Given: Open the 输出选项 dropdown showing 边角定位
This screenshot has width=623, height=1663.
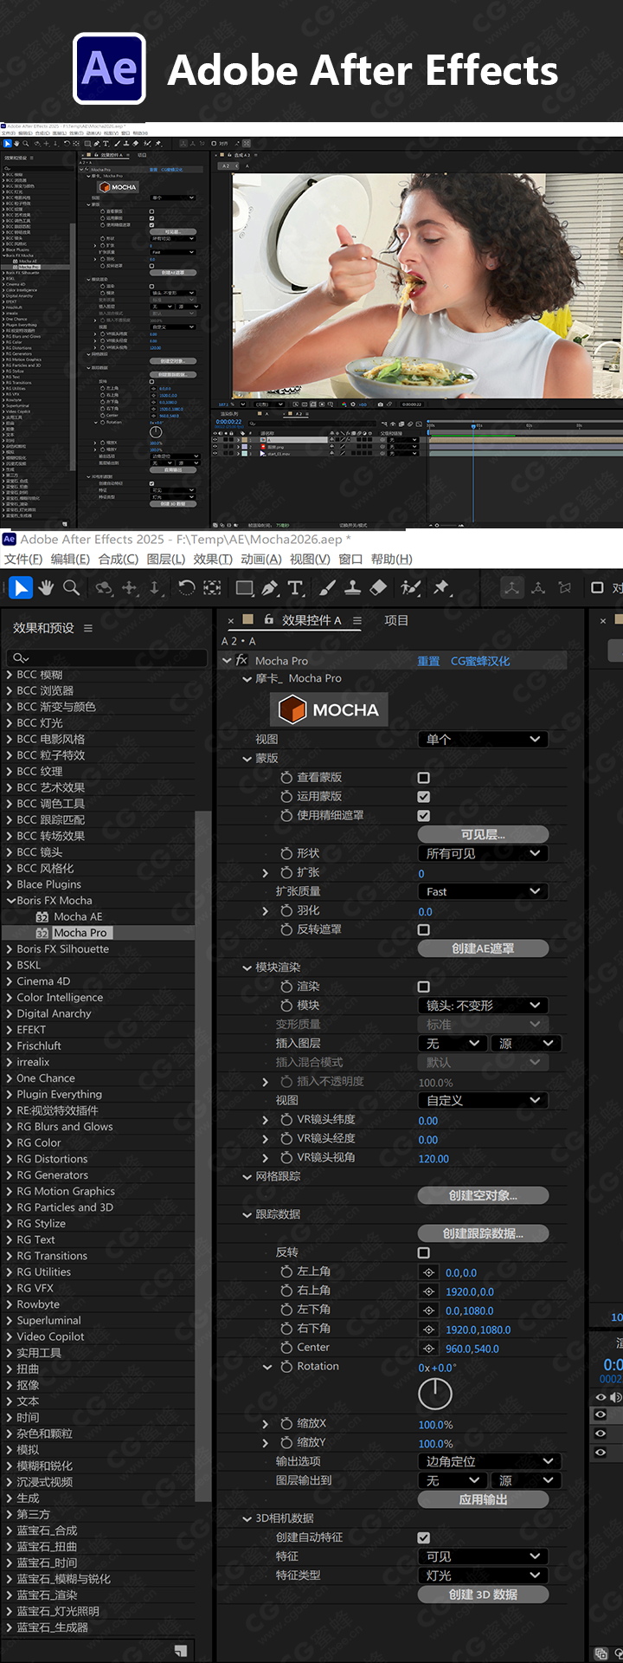Looking at the screenshot, I should [489, 1461].
